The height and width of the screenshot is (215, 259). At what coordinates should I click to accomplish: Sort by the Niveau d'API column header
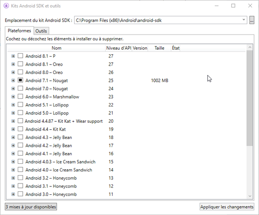point(119,48)
